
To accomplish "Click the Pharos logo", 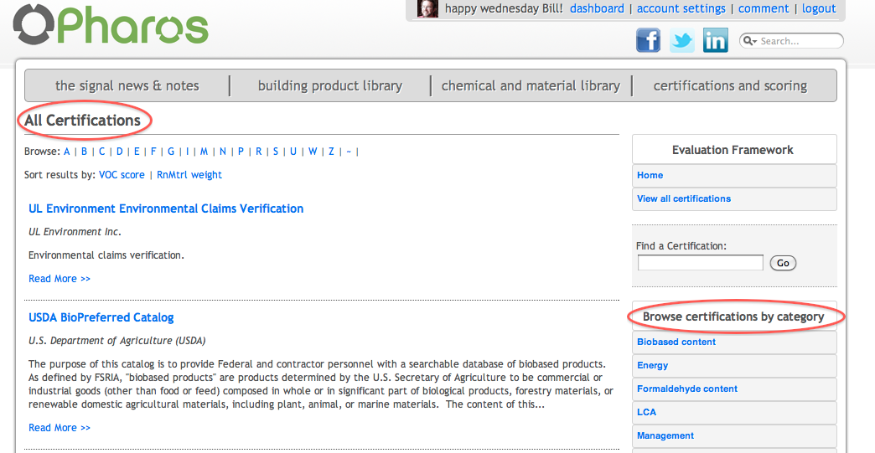I will coord(111,26).
